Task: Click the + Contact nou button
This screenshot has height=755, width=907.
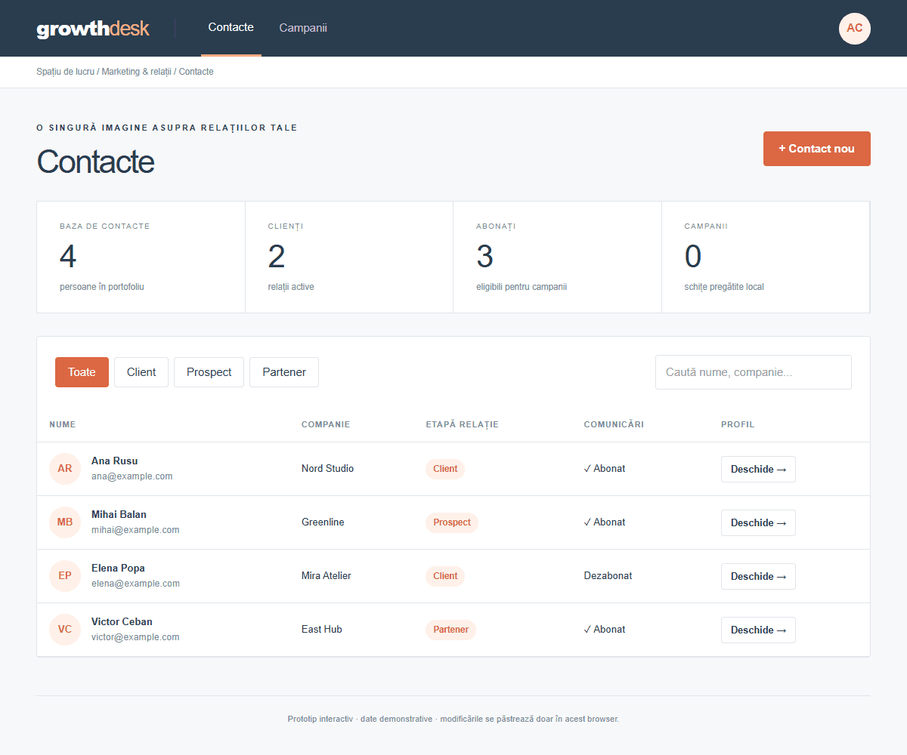Action: 817,149
